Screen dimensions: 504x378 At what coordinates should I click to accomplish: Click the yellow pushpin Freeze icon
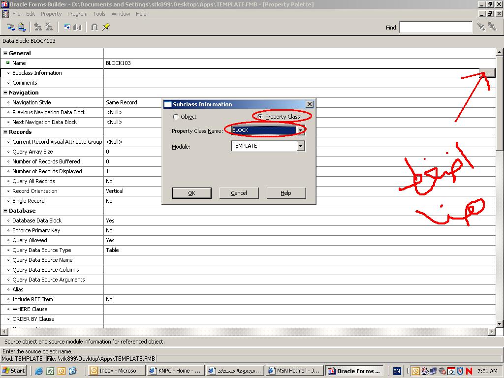point(106,27)
